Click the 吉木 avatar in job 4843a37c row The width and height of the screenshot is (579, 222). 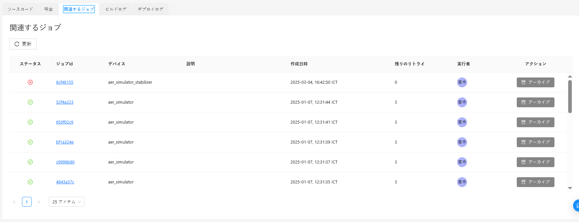click(462, 182)
